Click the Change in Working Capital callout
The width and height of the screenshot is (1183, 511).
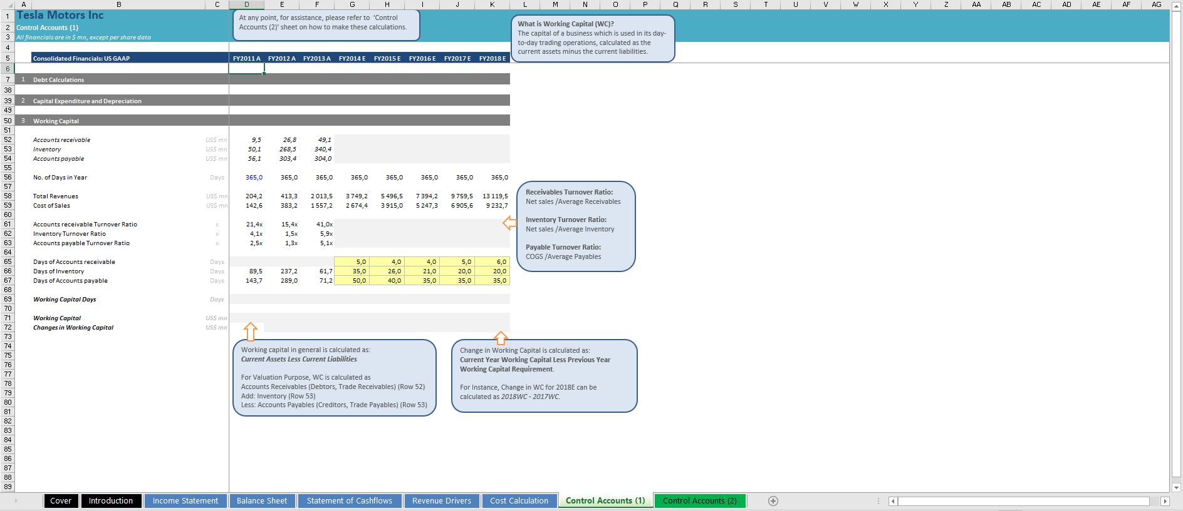545,376
